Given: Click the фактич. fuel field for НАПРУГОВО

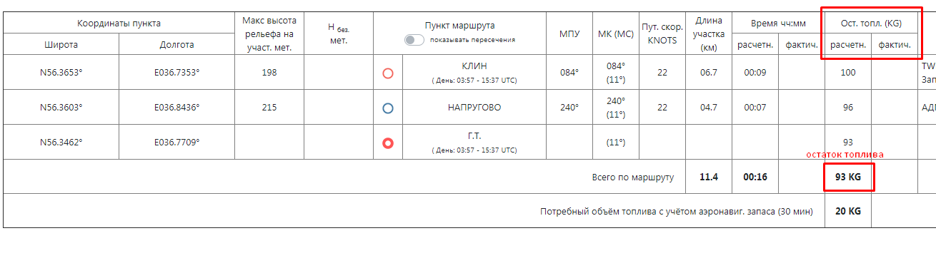Looking at the screenshot, I should click(895, 108).
